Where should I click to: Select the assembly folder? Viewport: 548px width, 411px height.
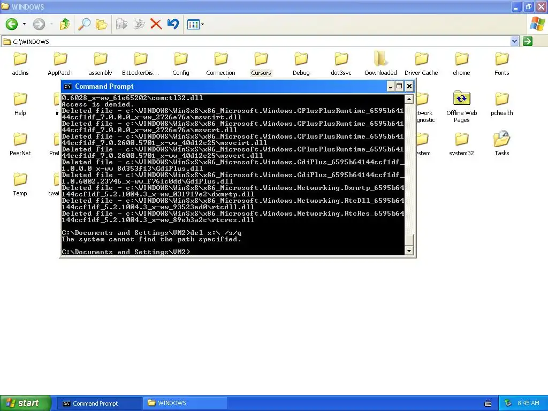click(x=100, y=64)
